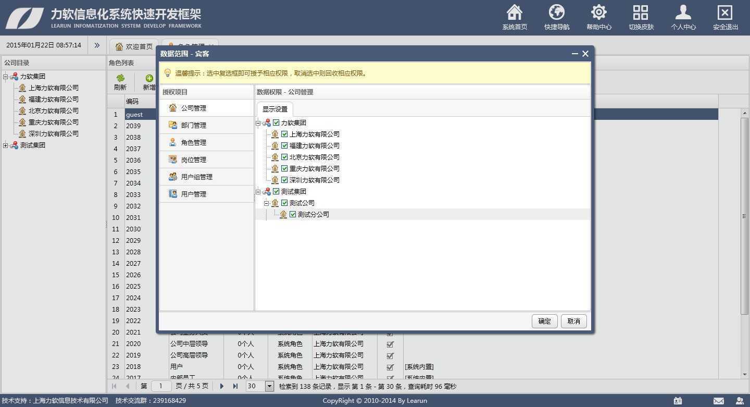
Task: Uncheck 上海力软有限公司 checkbox in dialog
Action: (284, 134)
